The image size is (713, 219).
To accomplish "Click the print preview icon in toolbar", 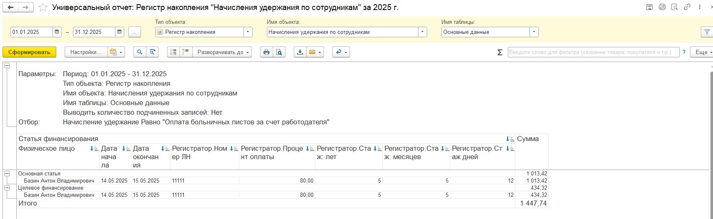I will tap(279, 52).
